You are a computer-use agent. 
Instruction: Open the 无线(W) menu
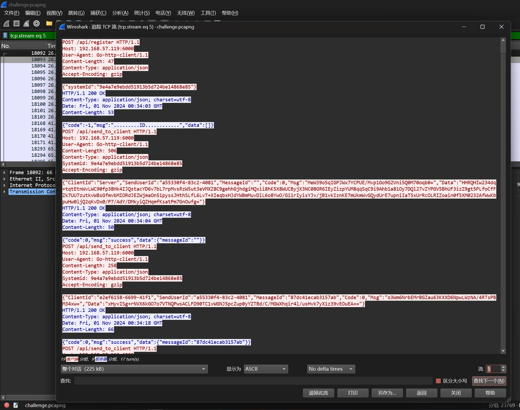[x=186, y=13]
